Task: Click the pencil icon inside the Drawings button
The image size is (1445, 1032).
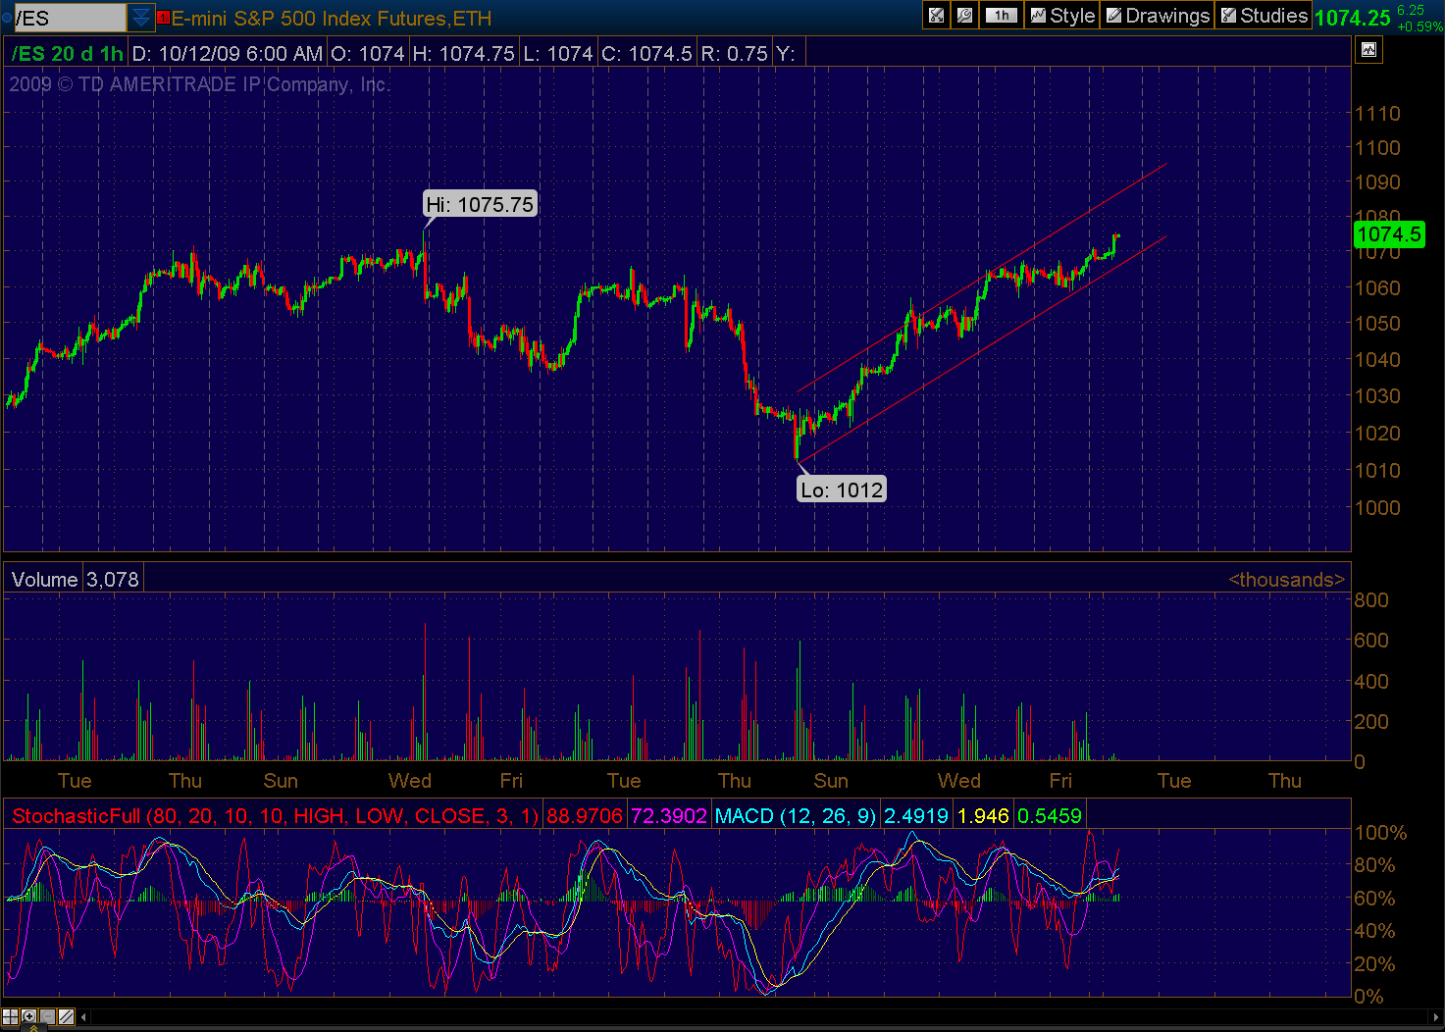Action: pyautogui.click(x=1112, y=16)
